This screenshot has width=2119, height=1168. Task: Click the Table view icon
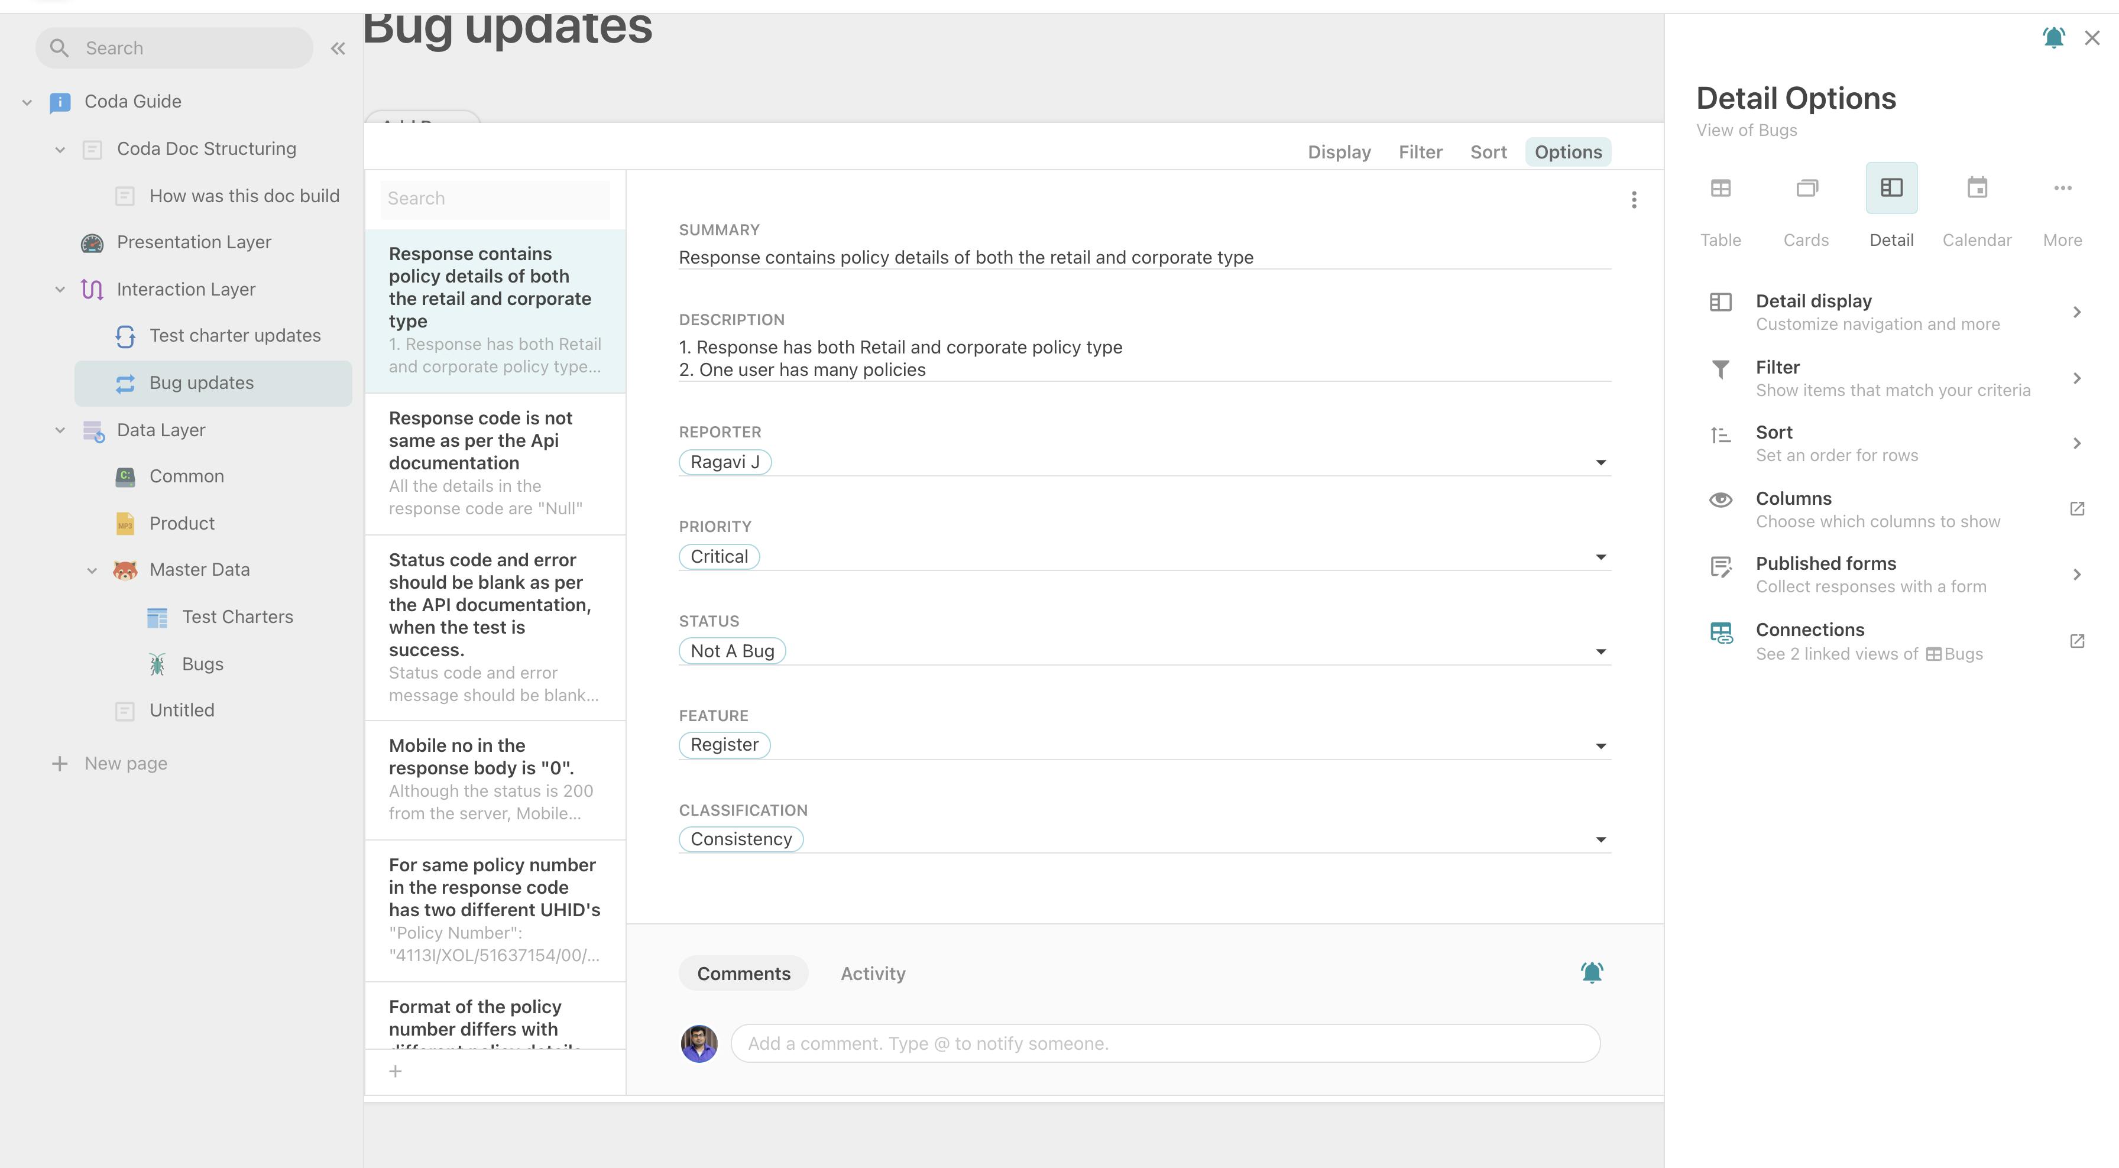(x=1721, y=187)
